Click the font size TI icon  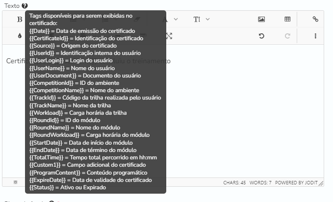(x=197, y=19)
